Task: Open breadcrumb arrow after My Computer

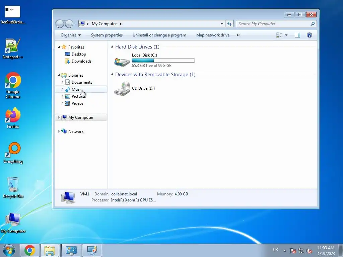Action: [121, 24]
